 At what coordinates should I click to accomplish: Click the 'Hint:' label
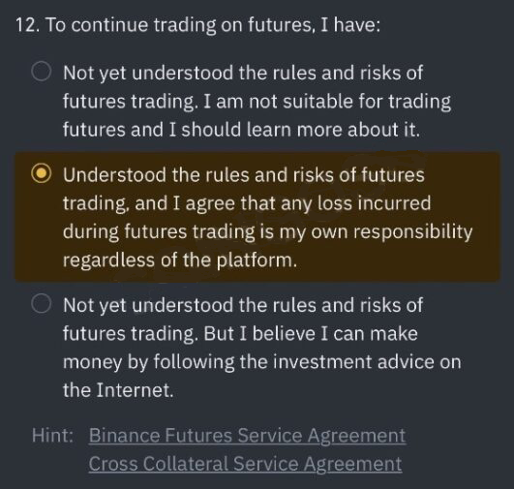53,436
